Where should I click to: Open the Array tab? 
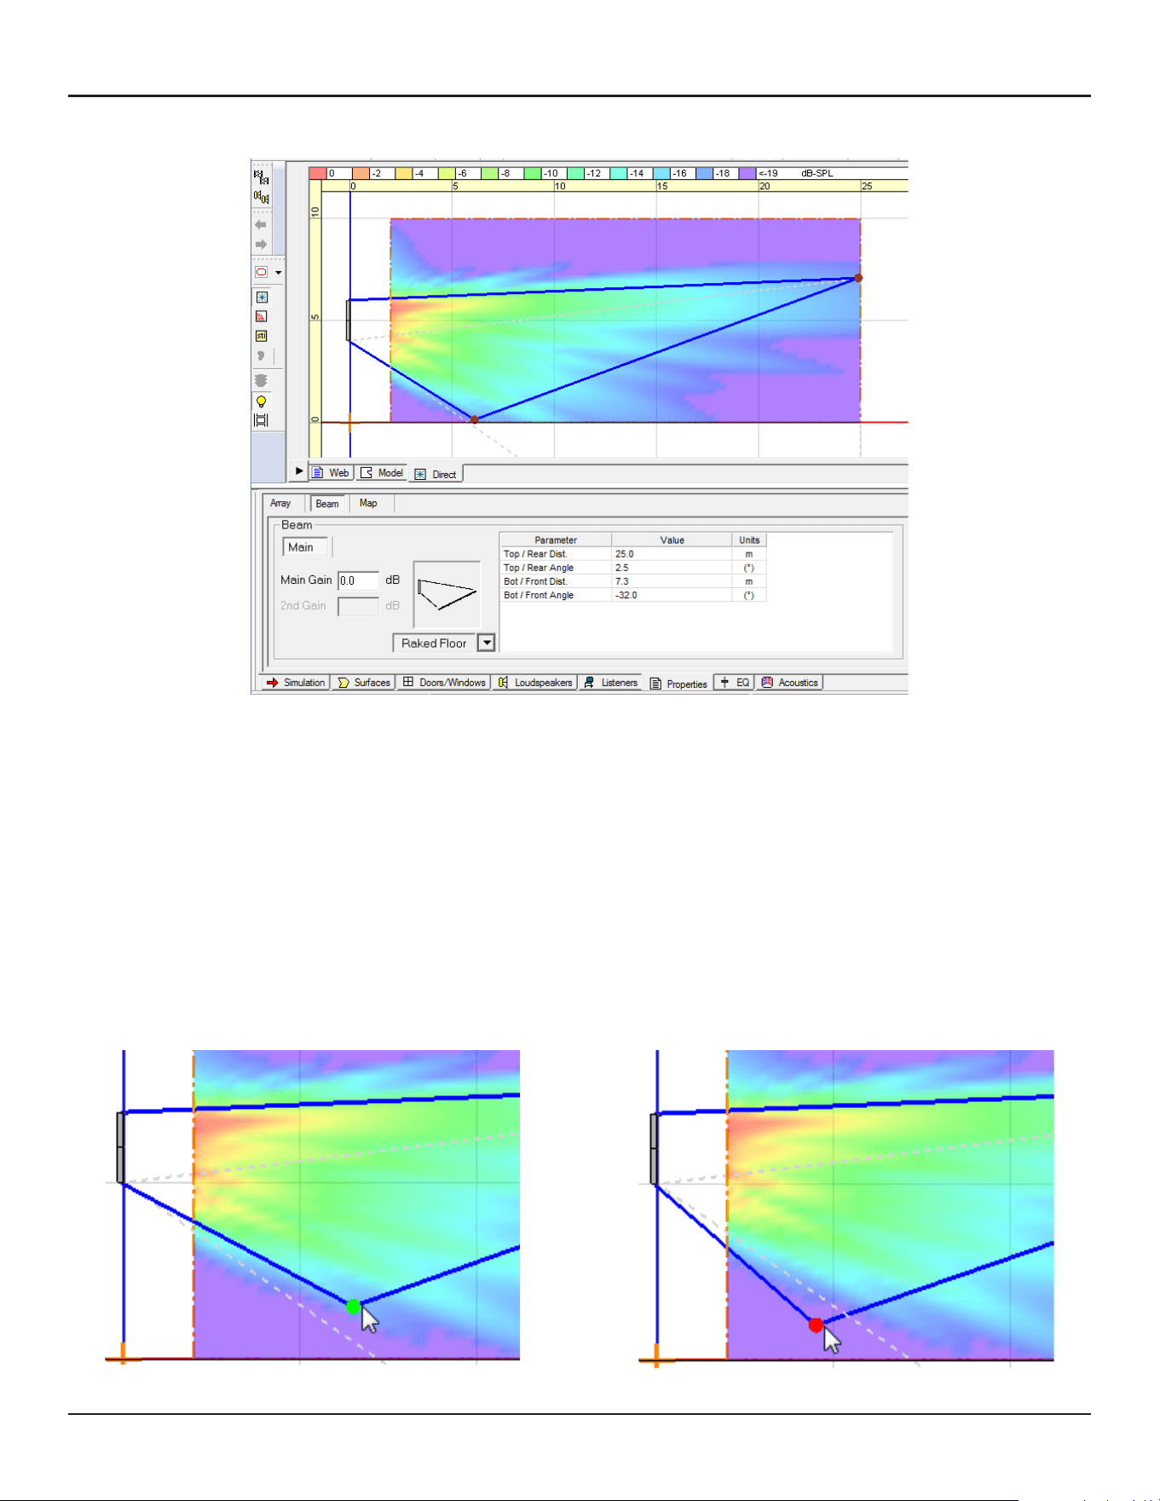[280, 503]
